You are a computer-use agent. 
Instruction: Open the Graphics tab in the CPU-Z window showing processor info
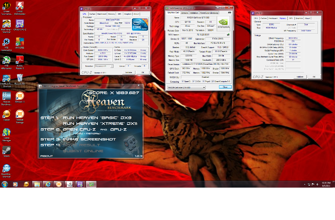tap(128, 14)
